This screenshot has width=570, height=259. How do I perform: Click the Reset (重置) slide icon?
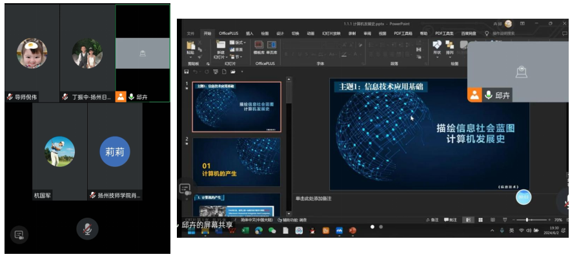(236, 50)
